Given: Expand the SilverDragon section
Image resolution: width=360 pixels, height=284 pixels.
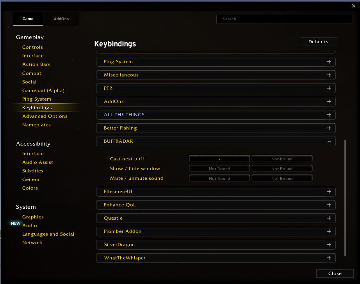Looking at the screenshot, I should point(216,245).
